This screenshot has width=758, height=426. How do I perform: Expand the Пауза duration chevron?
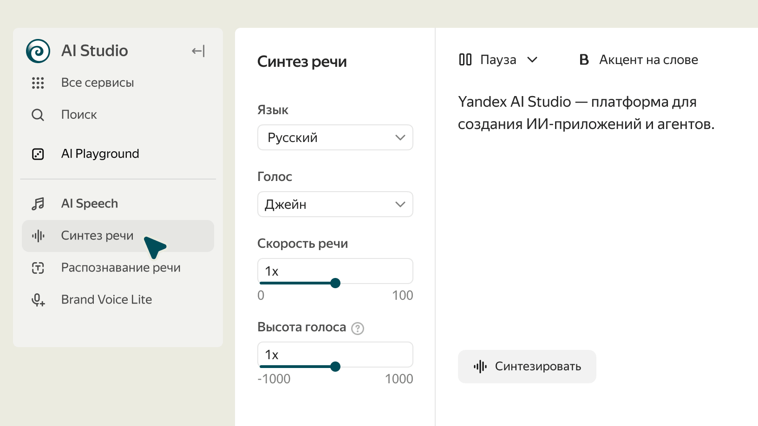(532, 60)
